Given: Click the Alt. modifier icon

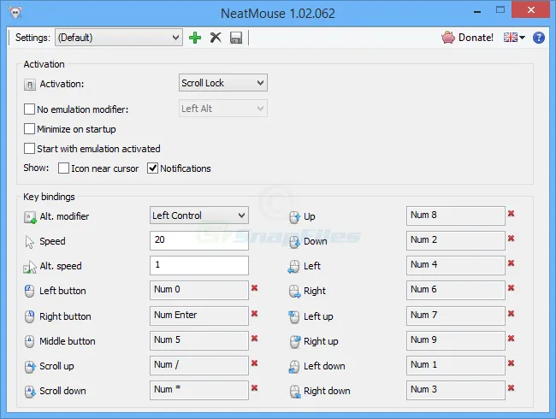Looking at the screenshot, I should pos(30,217).
